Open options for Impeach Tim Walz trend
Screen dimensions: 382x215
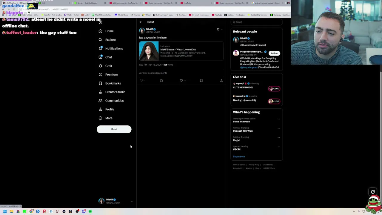point(279,128)
